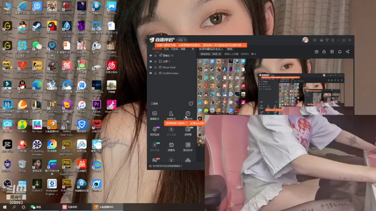This screenshot has height=211, width=376.
Task: Open the NetEase Cloud Music shortcut
Action: pos(111,67)
